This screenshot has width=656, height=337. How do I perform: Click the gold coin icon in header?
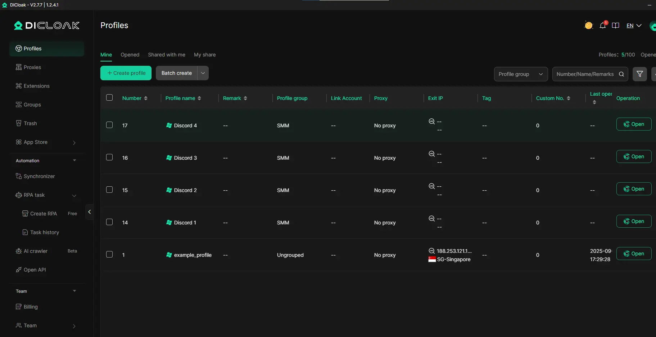[x=588, y=26]
